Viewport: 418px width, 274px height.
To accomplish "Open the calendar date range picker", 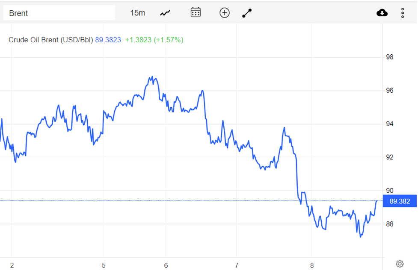I will [196, 12].
